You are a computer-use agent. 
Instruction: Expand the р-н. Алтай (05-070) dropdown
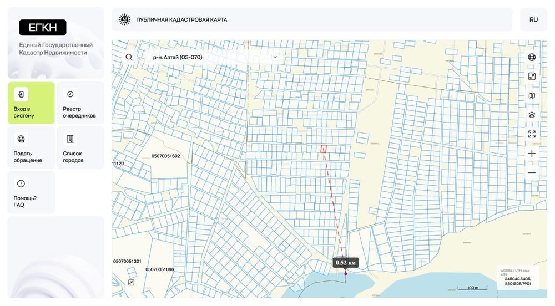(x=214, y=57)
